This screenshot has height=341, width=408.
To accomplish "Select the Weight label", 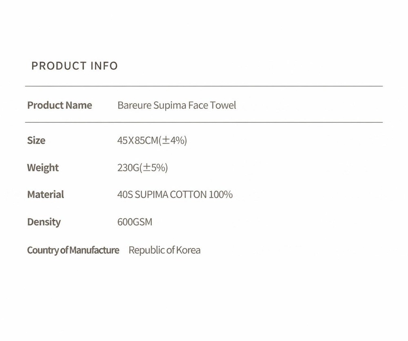I will coord(43,168).
